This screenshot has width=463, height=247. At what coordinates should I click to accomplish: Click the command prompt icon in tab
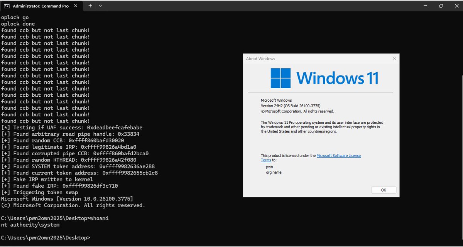pyautogui.click(x=7, y=6)
